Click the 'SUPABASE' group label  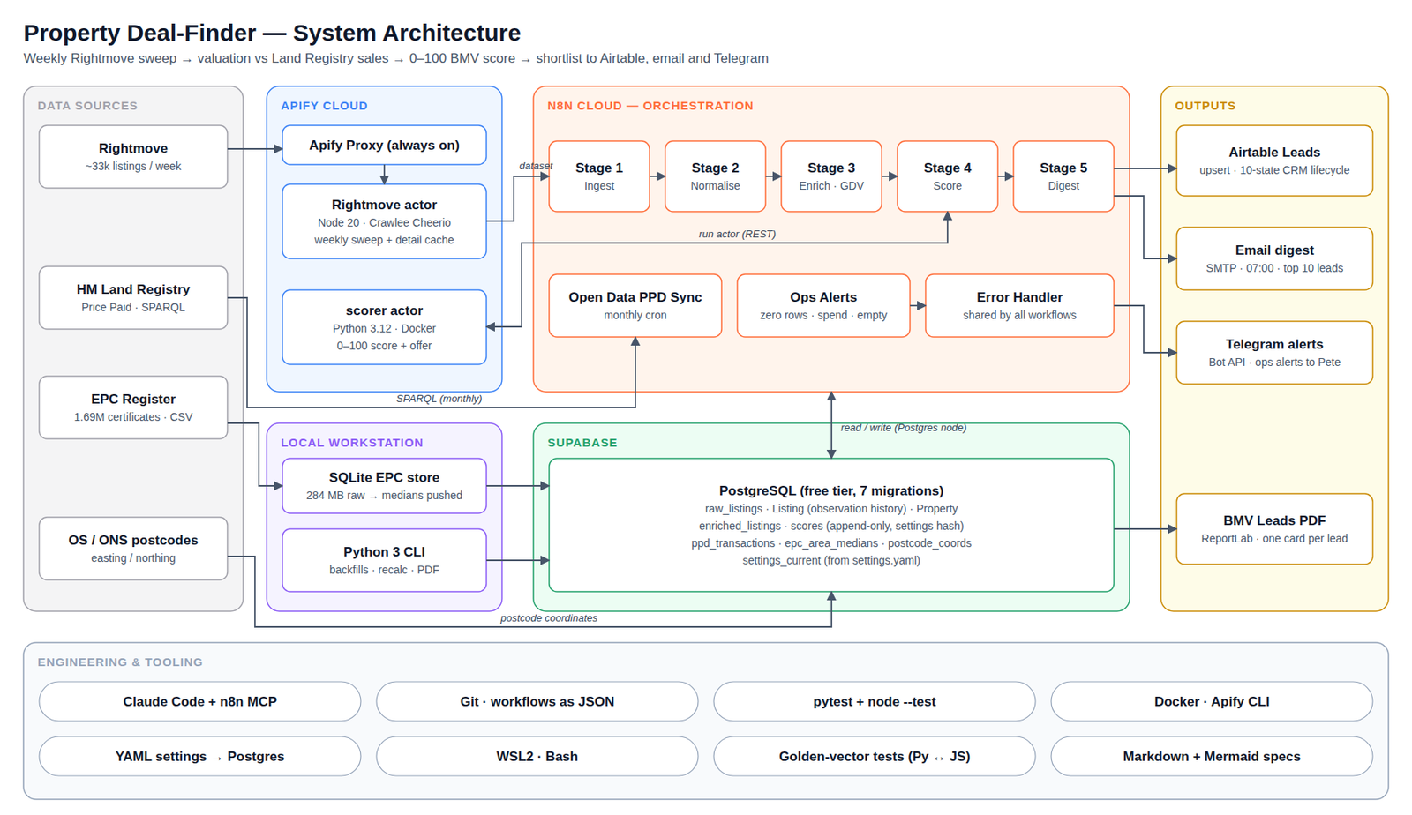582,443
